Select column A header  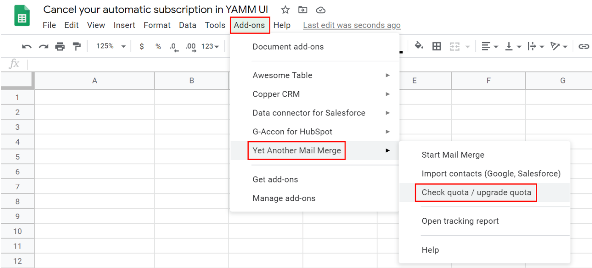95,81
